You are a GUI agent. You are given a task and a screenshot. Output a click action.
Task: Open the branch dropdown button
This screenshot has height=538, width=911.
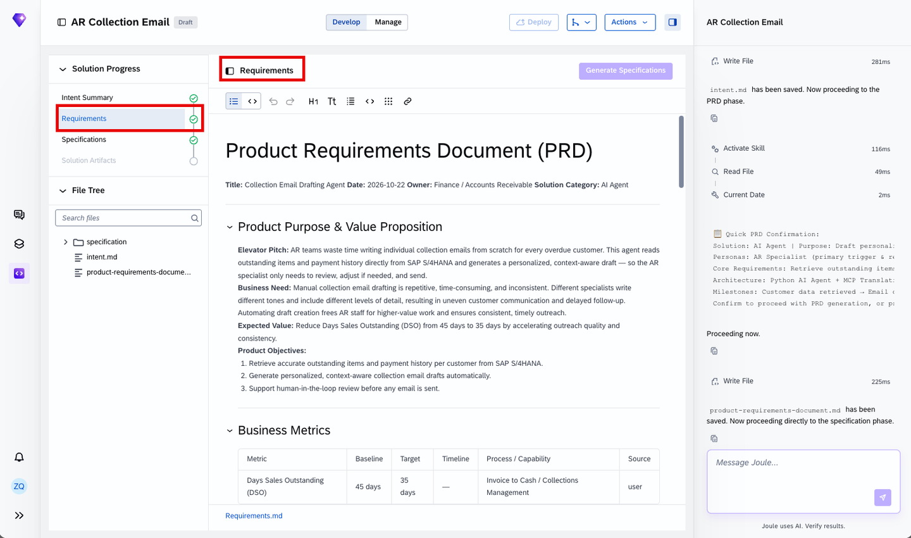(x=581, y=22)
